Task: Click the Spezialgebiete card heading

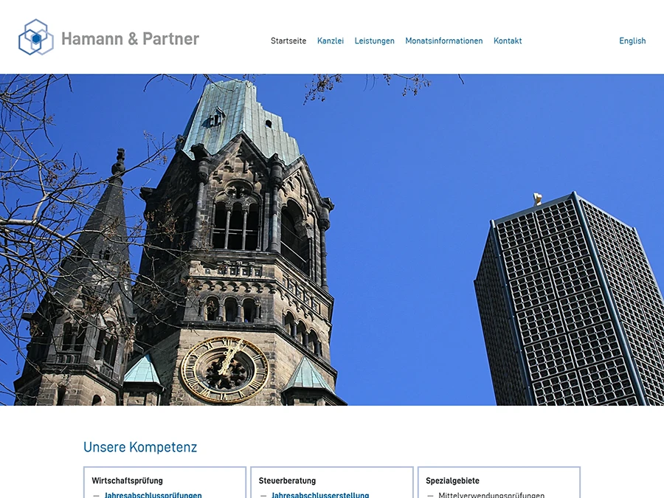Action: pyautogui.click(x=451, y=480)
